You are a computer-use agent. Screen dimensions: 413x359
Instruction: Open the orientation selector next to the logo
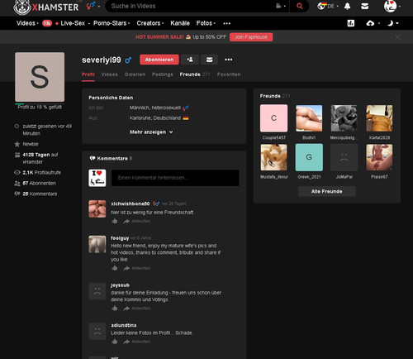(x=93, y=6)
